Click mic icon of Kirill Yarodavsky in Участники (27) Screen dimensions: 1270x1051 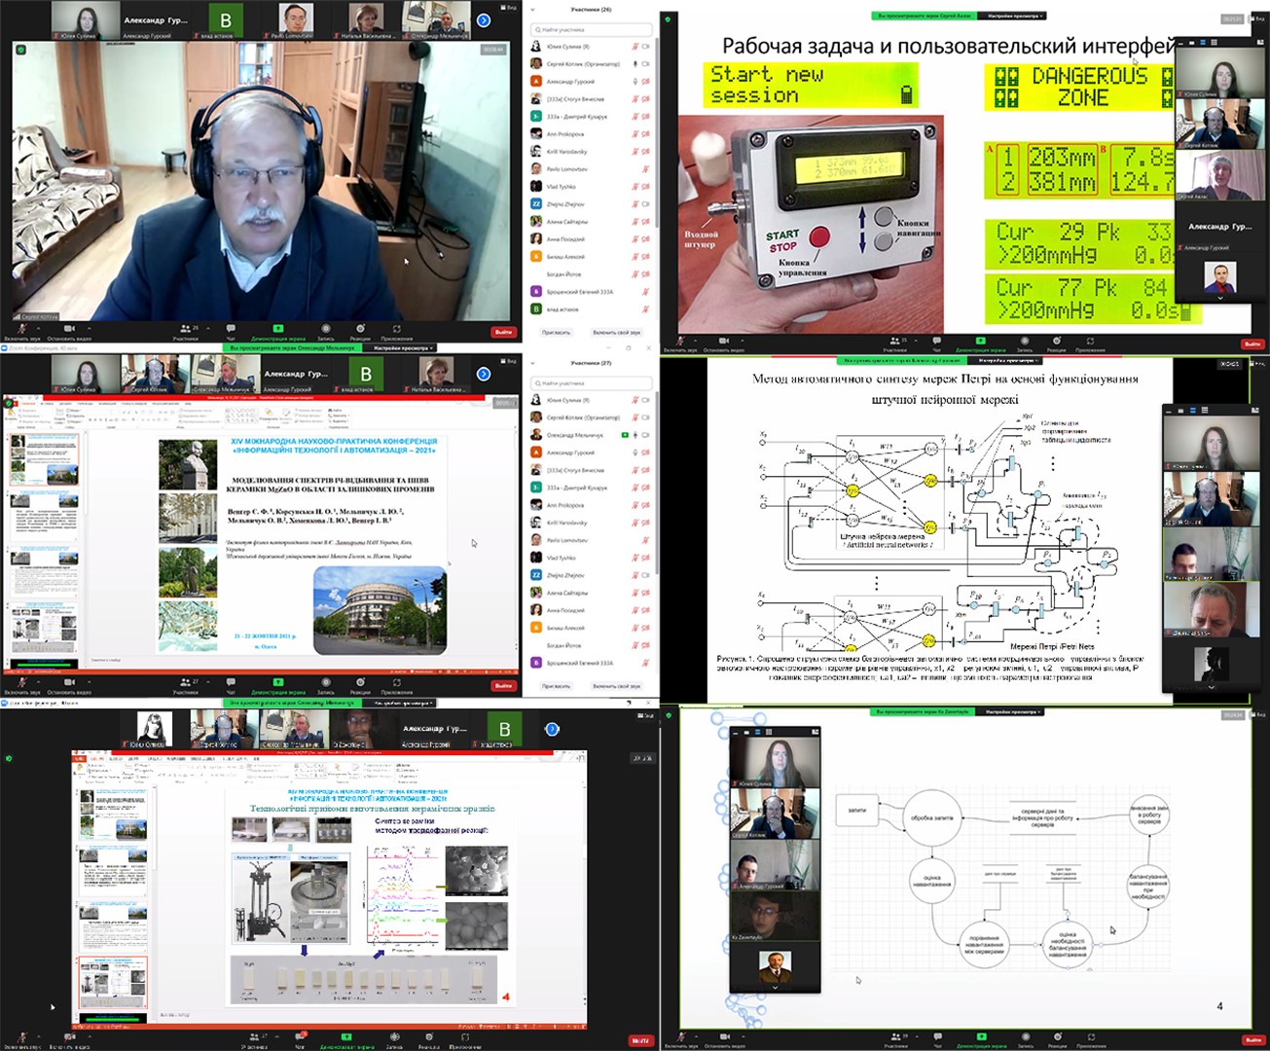coord(635,523)
